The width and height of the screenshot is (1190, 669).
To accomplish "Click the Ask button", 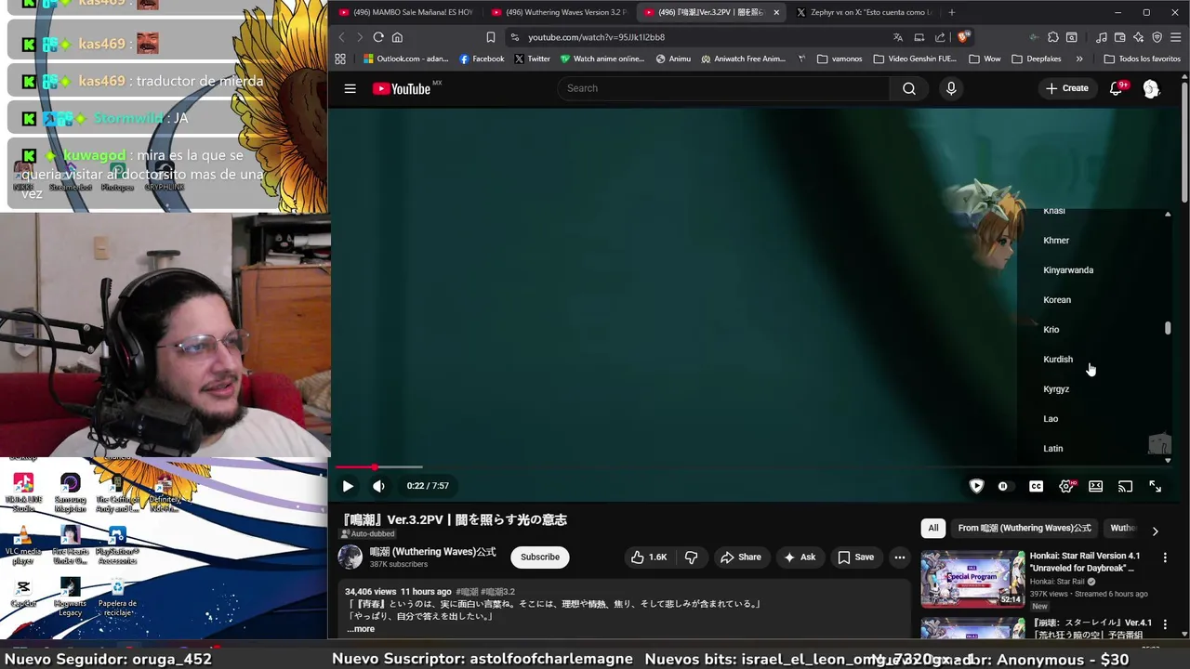I will coord(800,557).
